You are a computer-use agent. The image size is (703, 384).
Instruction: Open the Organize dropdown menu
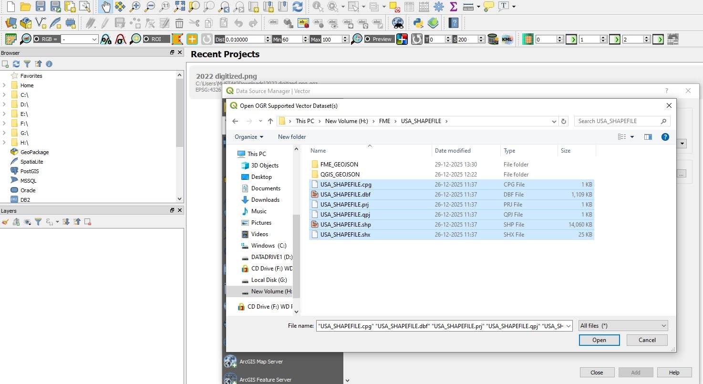tap(248, 137)
